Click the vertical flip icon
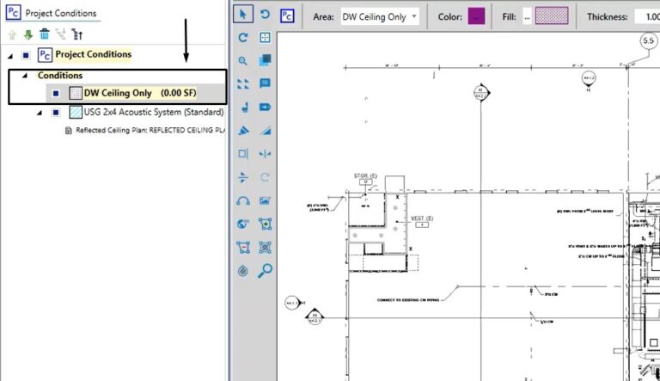660x381 pixels. 243,177
